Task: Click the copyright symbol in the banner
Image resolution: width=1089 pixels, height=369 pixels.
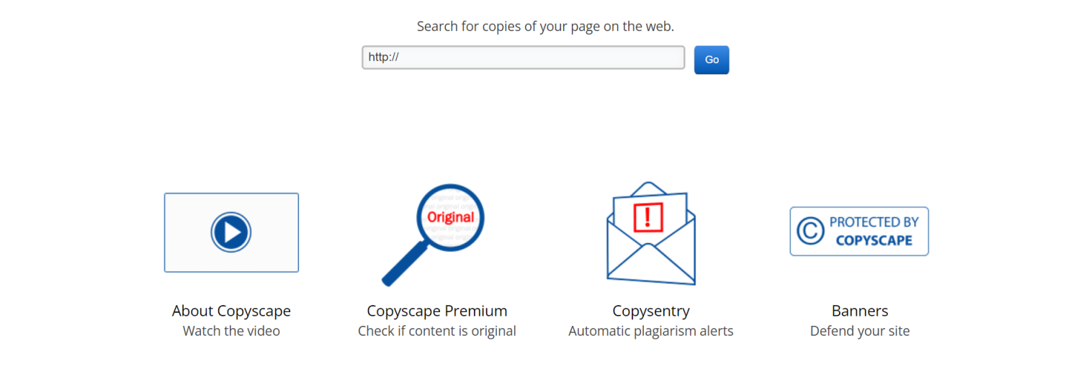Action: coord(810,232)
